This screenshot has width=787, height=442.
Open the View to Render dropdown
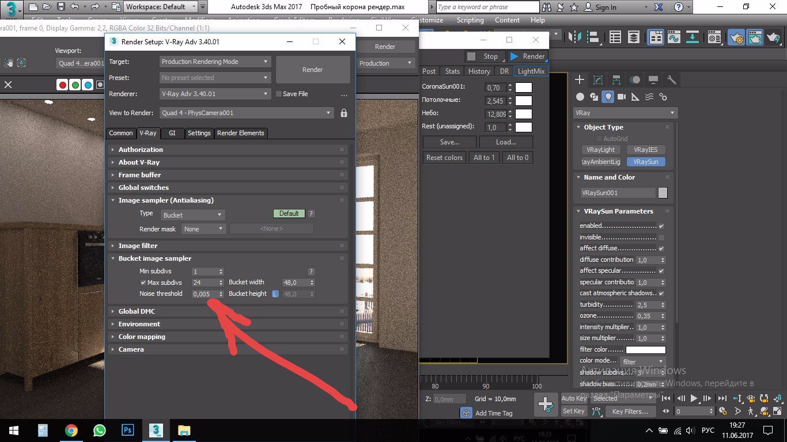[x=247, y=113]
